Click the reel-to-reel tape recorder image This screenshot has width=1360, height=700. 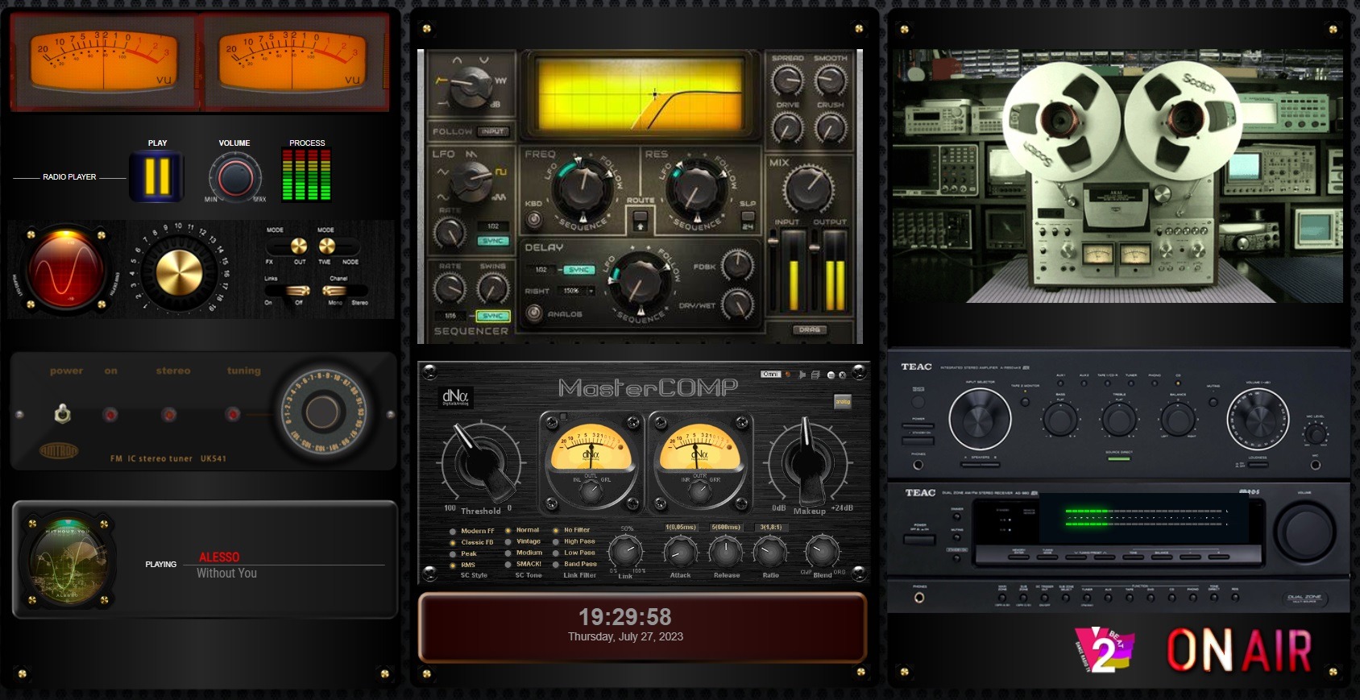point(1117,176)
